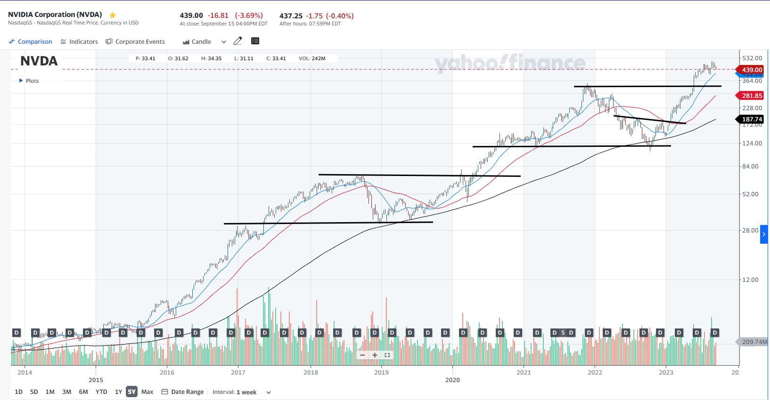Click the stock split 'S' event marker
The height and width of the screenshot is (400, 770).
[563, 333]
